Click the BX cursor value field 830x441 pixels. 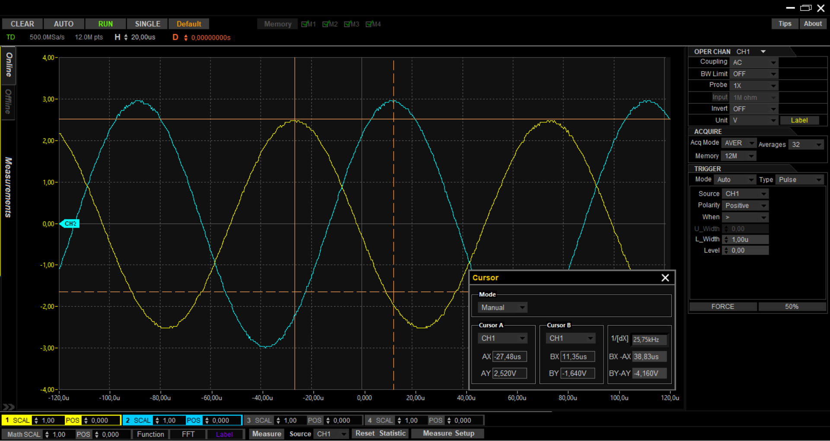point(578,357)
